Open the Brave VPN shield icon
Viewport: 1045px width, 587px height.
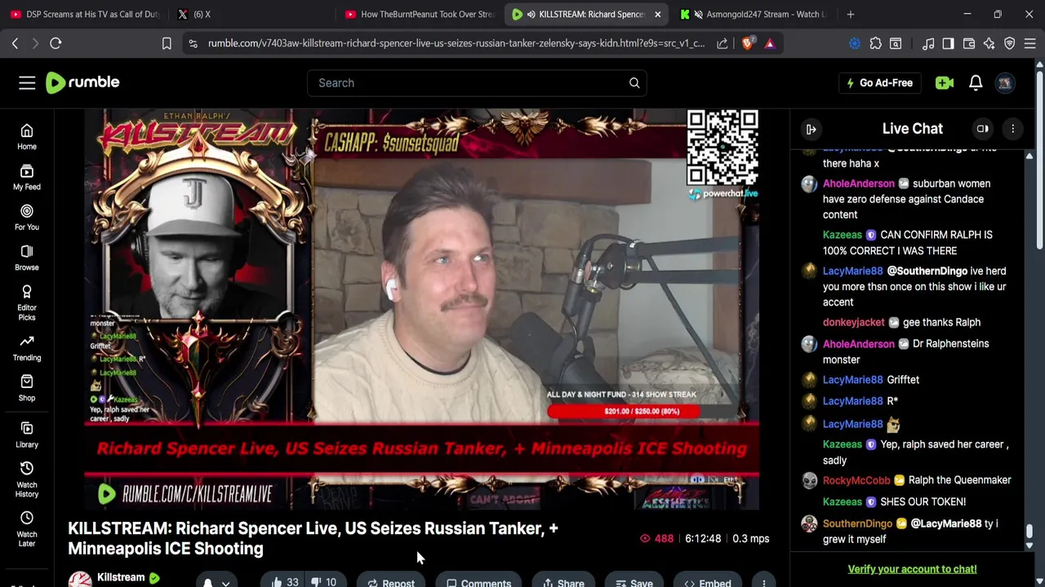click(1010, 43)
